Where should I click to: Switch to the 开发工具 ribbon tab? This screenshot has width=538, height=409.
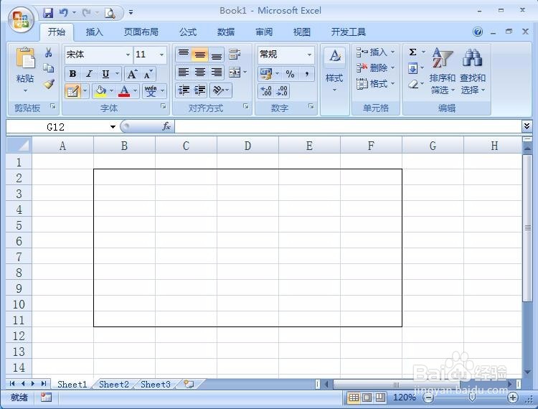click(x=348, y=32)
